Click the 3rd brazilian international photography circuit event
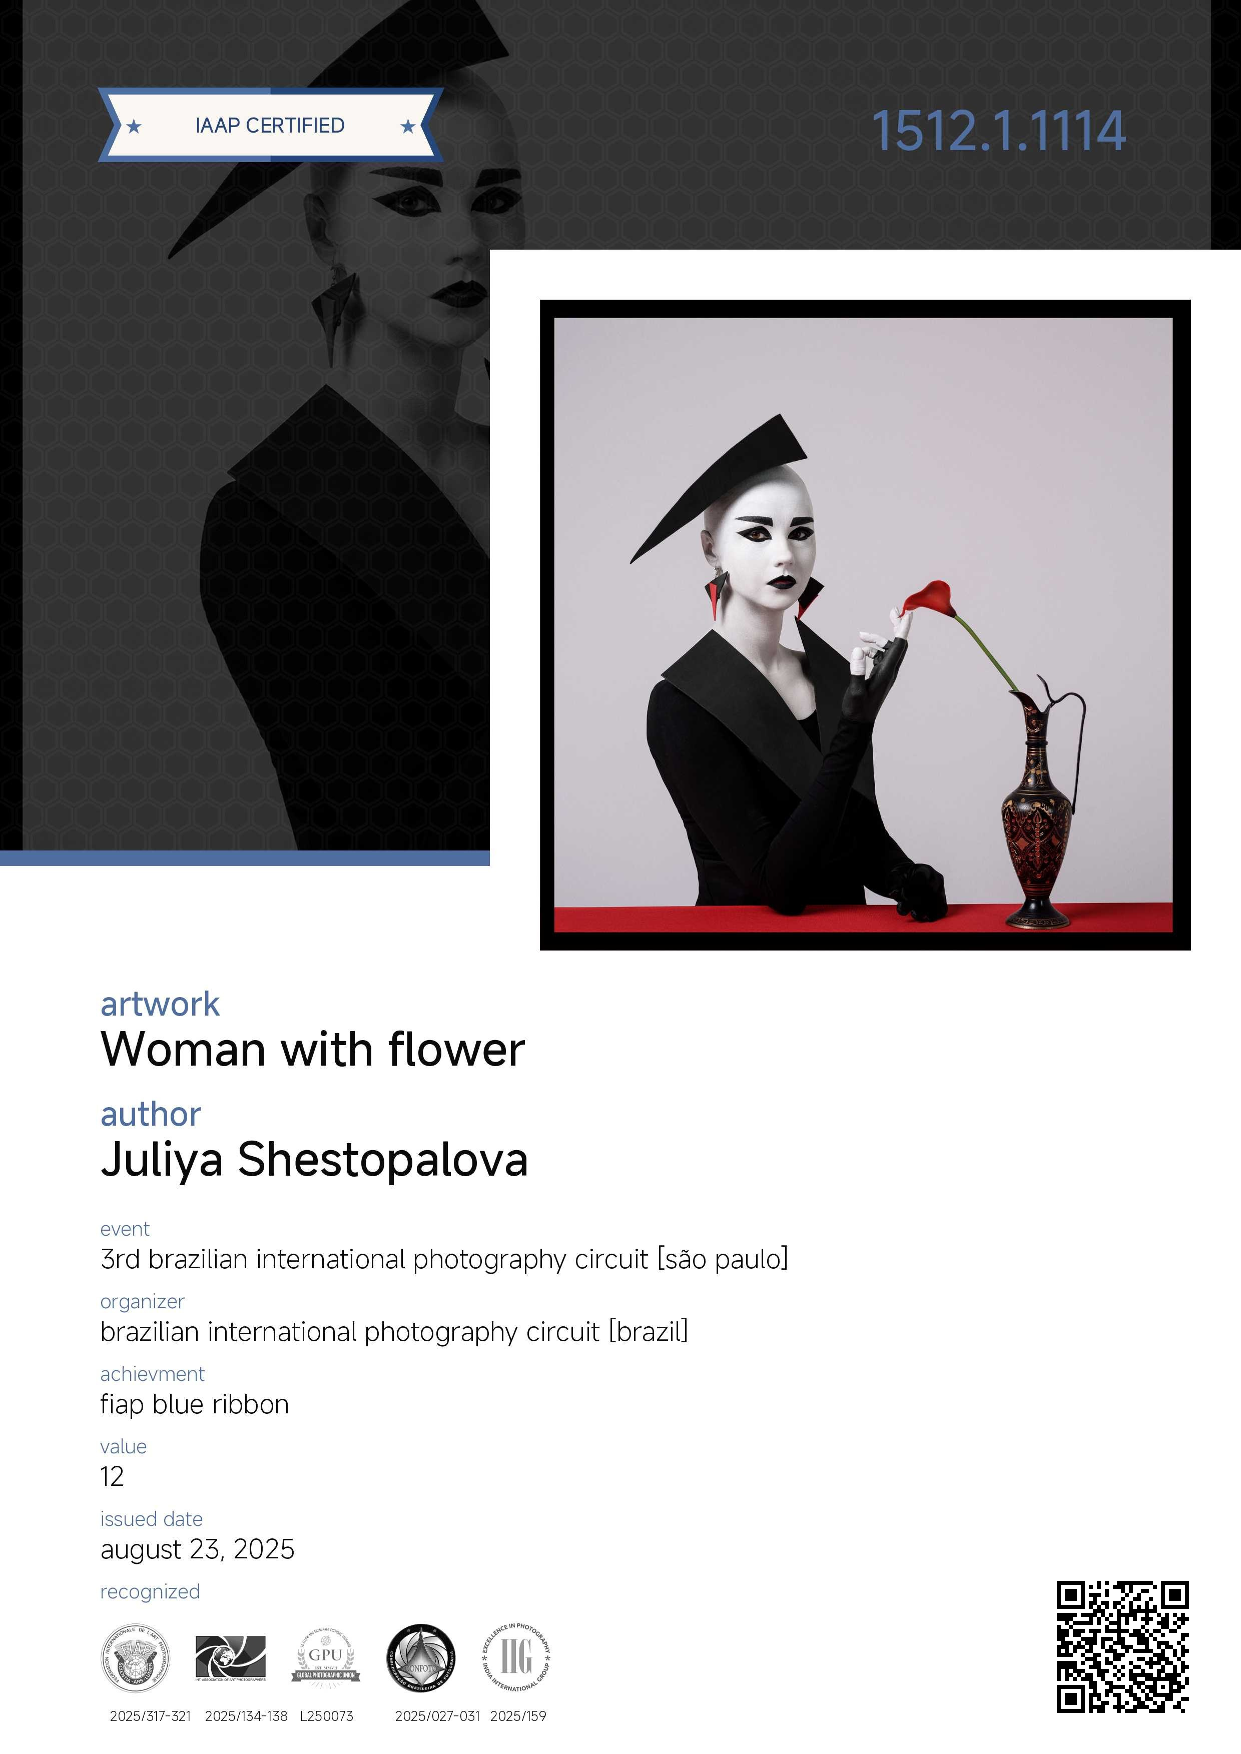1241x1754 pixels. 444,1259
